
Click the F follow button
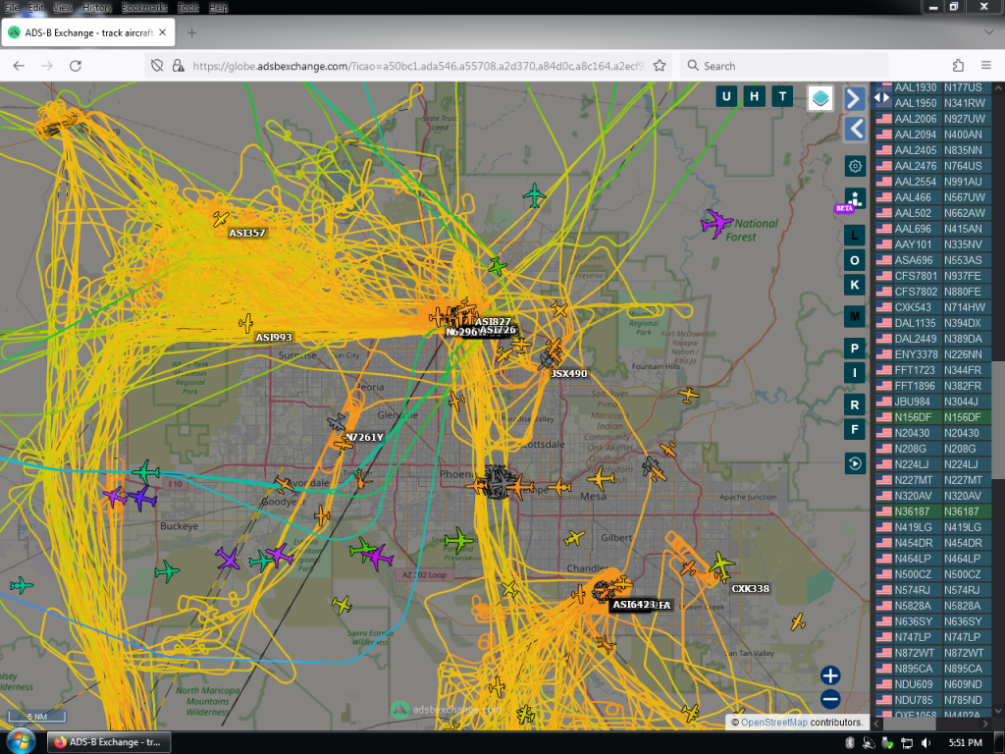coord(855,429)
